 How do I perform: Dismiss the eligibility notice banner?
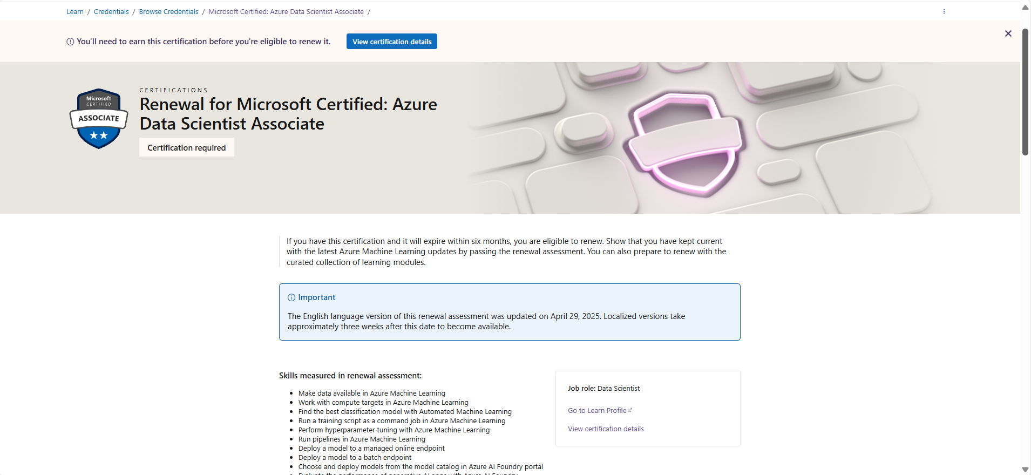coord(1008,33)
